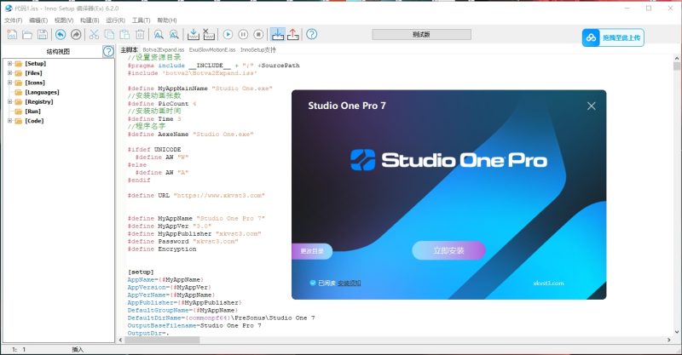
Task: Switch to the 主脚本 tab
Action: pos(129,49)
